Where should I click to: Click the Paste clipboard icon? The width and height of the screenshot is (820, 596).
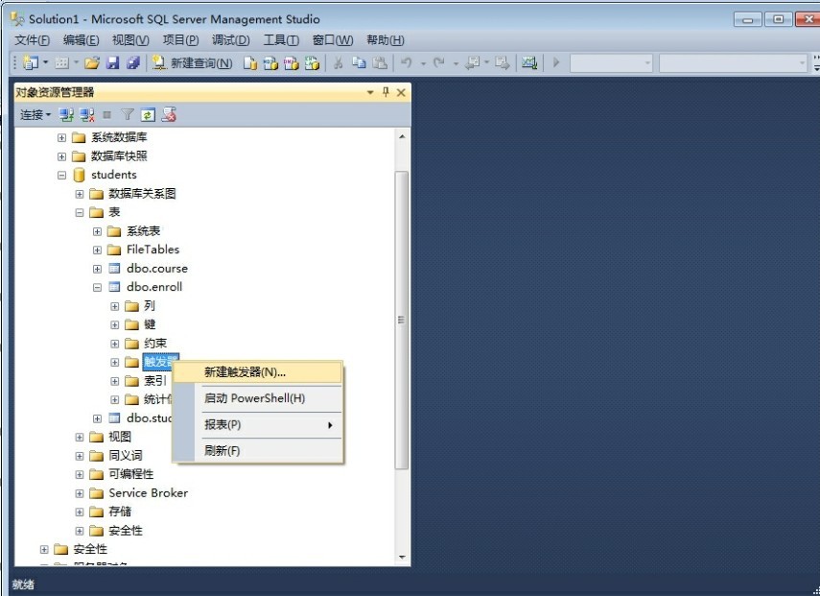(380, 63)
